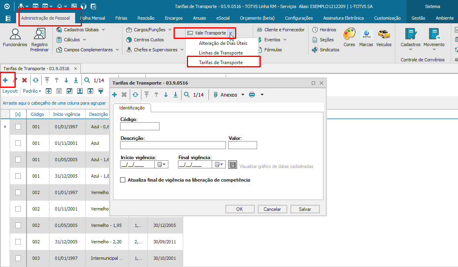Add new record in main grid toolbar
Image resolution: width=458 pixels, height=267 pixels.
click(5, 80)
